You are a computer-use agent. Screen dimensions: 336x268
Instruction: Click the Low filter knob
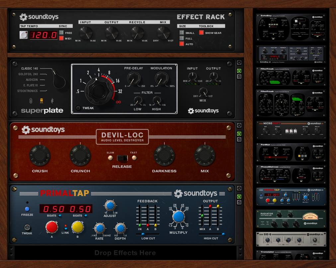(138, 100)
